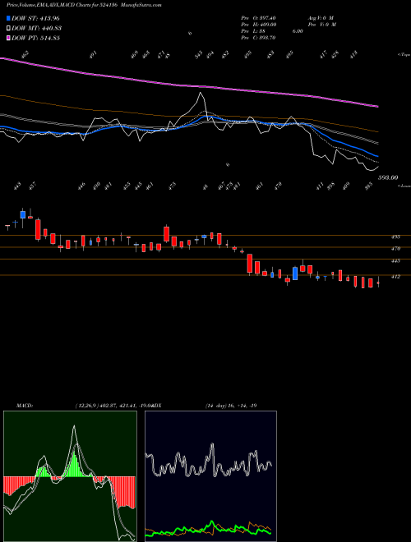Click the ADX '(14 day) 16, -14, -19' values

pyautogui.click(x=231, y=406)
